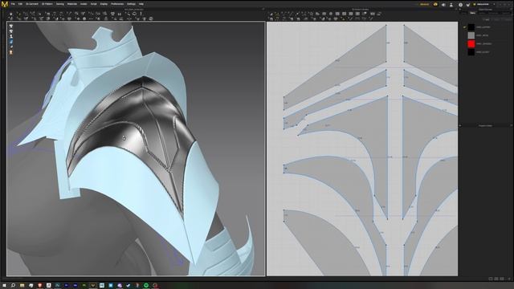The image size is (514, 289).
Task: Open the Display menu
Action: click(x=104, y=4)
